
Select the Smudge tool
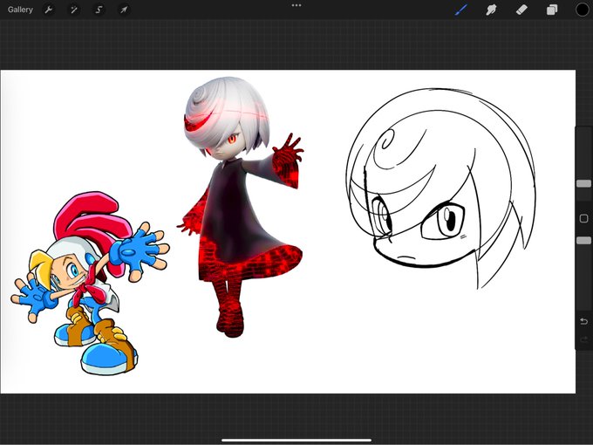[x=491, y=10]
